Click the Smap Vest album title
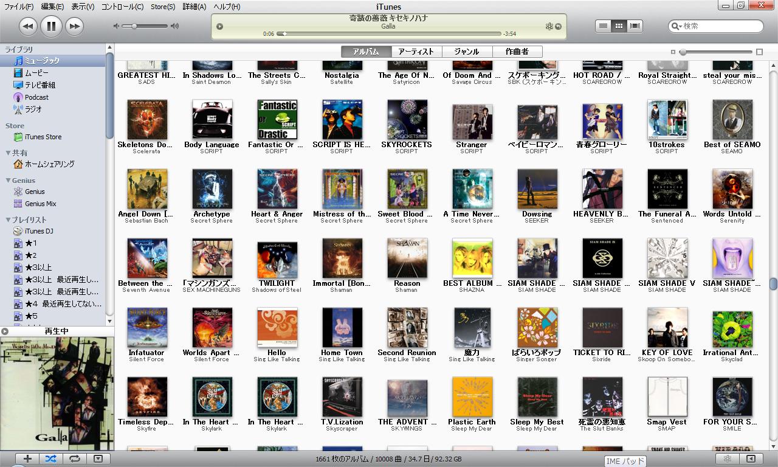778x467 pixels. 667,422
